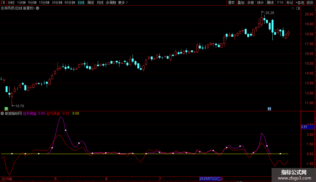Click the 股朋指标网 indicator name
This screenshot has height=182, width=316.
pyautogui.click(x=13, y=113)
